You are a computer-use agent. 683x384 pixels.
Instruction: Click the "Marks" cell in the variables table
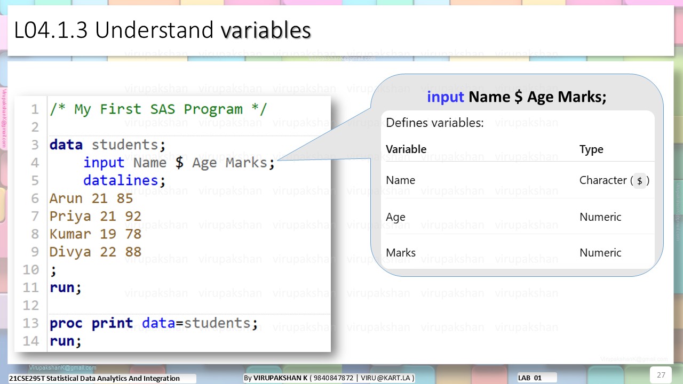point(401,253)
